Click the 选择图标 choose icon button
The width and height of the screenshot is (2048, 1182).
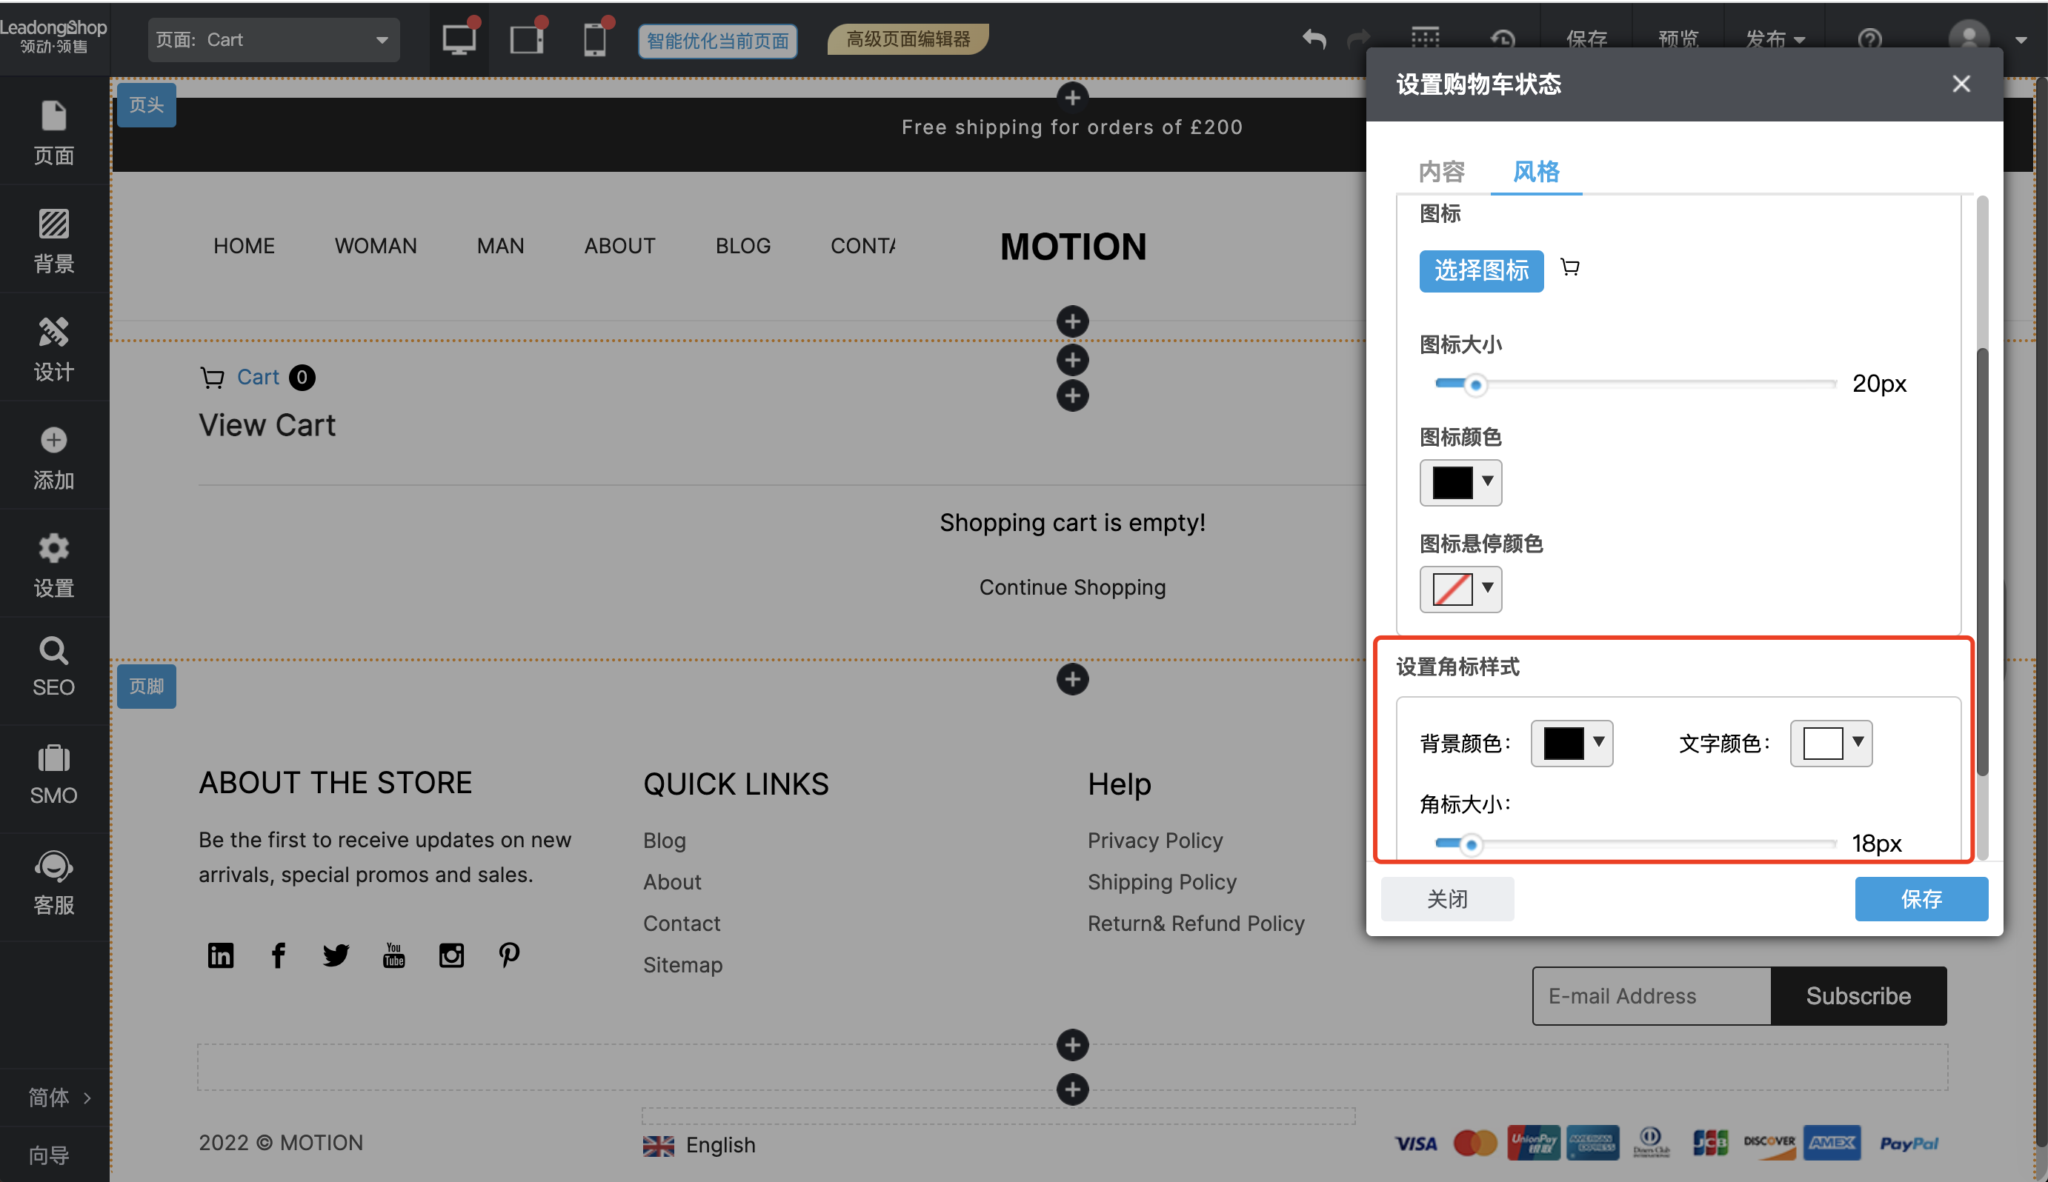point(1480,270)
